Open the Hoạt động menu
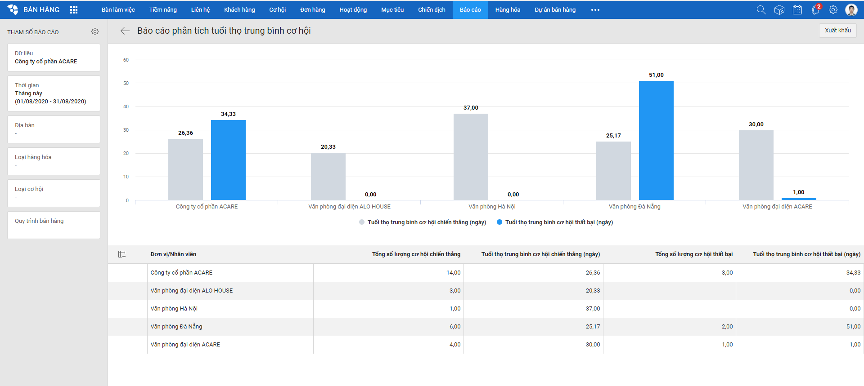Screen dimensions: 864x386 (x=353, y=10)
